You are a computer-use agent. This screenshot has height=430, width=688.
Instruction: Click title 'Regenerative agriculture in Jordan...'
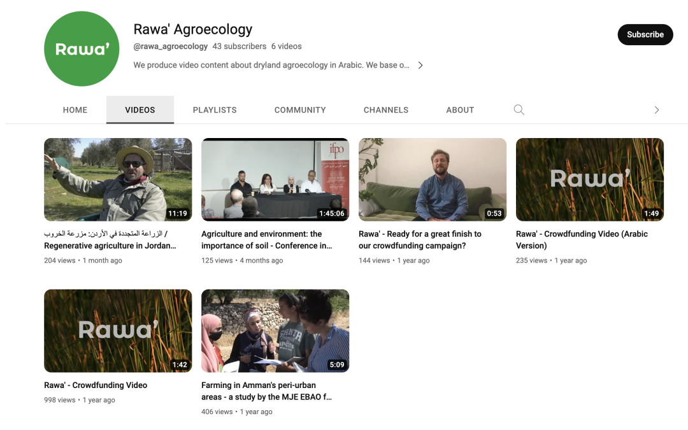(x=110, y=240)
